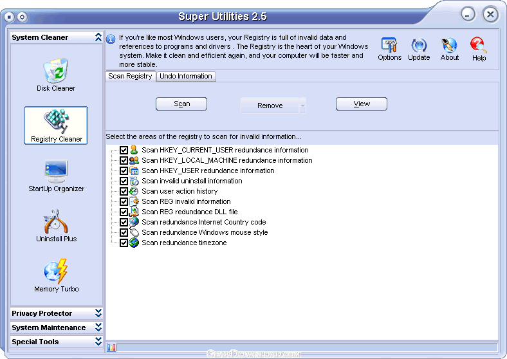Viewport: 507px width, 359px height.
Task: Select 'Scan REG redundance DLL file' text
Action: (x=190, y=212)
